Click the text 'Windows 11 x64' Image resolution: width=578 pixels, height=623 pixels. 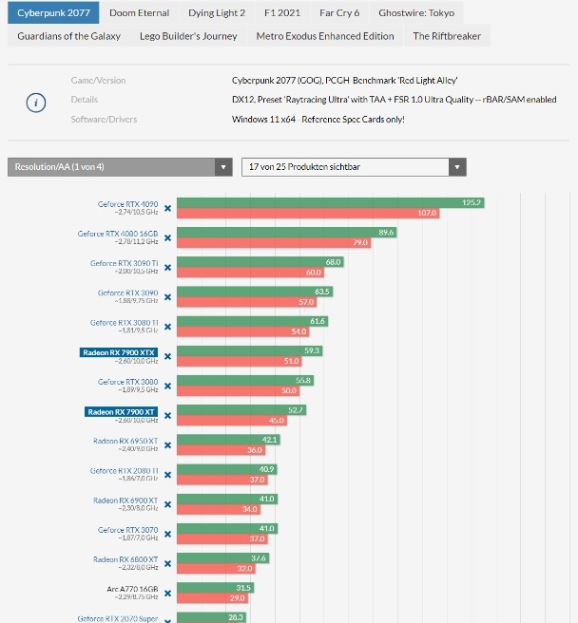pos(263,120)
